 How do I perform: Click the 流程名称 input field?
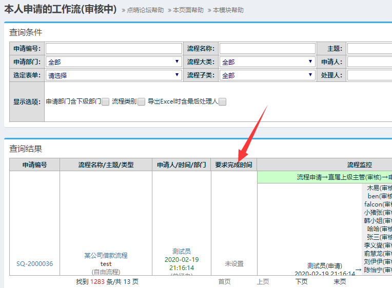point(267,49)
